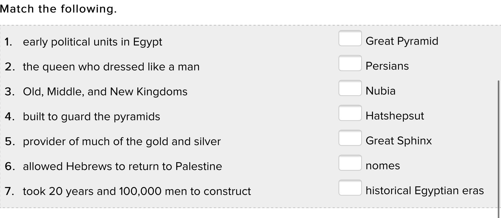Viewport: 501px width, 218px height.
Task: Select the answer box next to nomes
Action: (350, 163)
